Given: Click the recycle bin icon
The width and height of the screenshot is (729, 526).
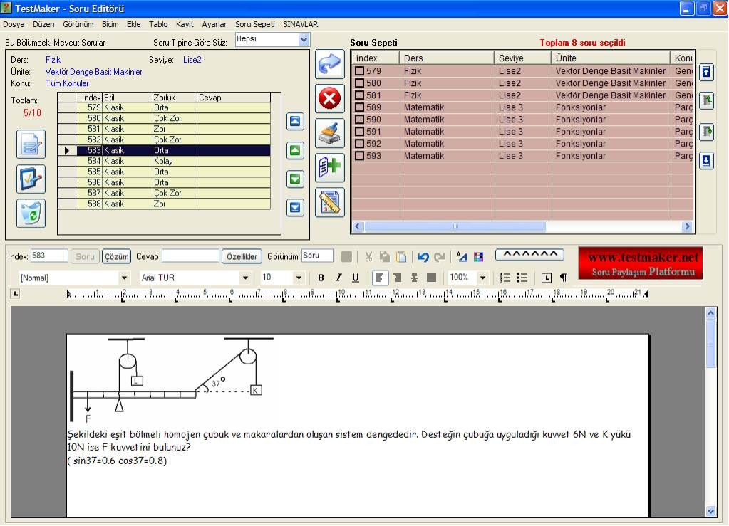Looking at the screenshot, I should pos(31,214).
